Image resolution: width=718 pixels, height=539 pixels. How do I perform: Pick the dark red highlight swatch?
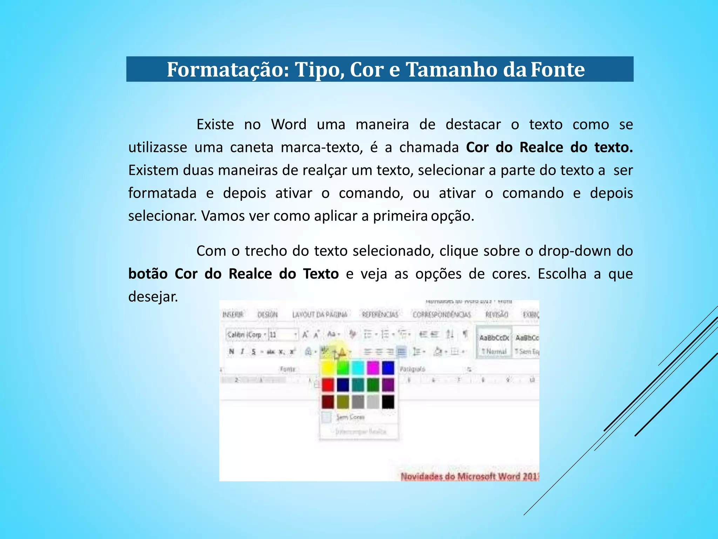click(328, 402)
